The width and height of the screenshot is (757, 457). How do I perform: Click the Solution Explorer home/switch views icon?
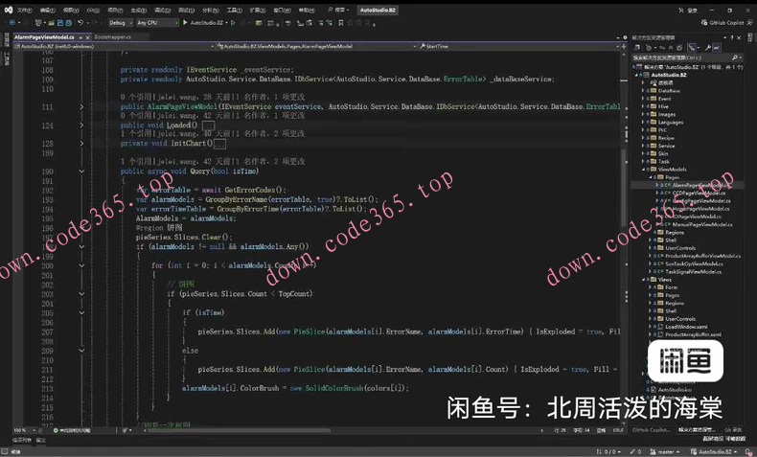point(637,47)
